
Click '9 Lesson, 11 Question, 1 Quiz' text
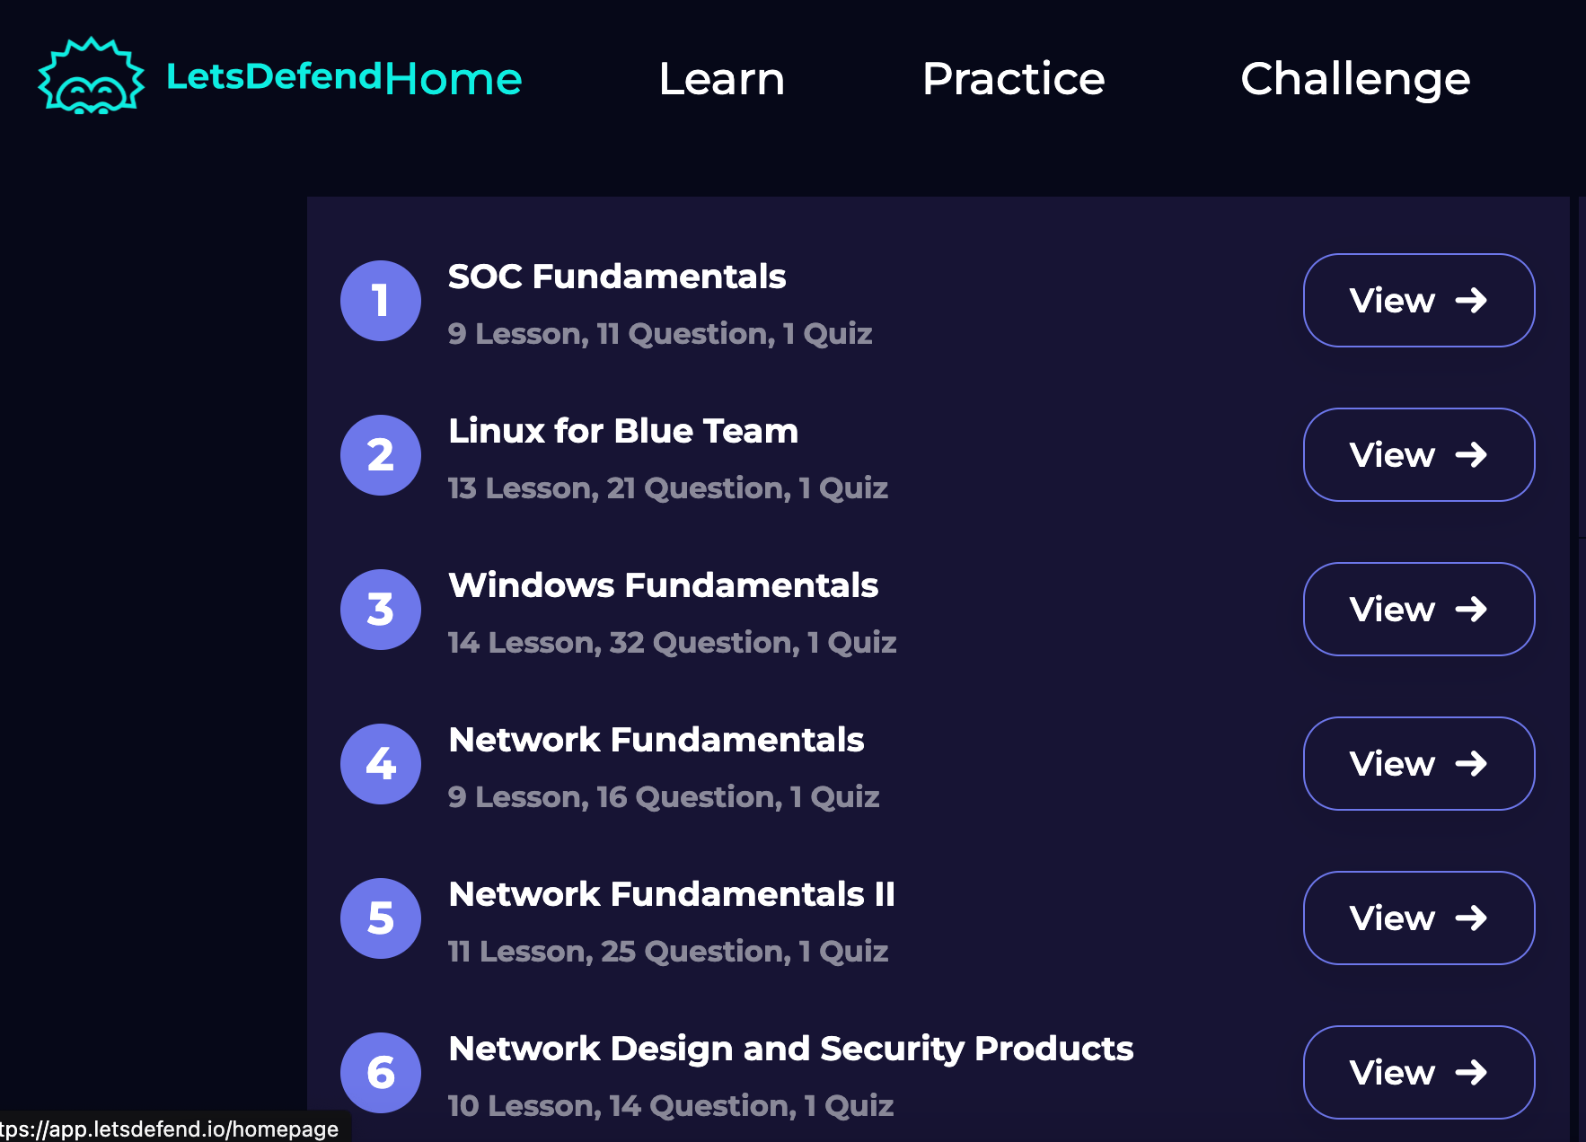[x=660, y=334]
